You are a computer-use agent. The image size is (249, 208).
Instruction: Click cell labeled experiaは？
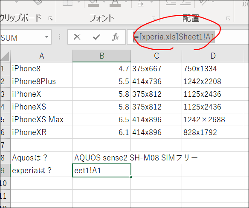point(42,170)
